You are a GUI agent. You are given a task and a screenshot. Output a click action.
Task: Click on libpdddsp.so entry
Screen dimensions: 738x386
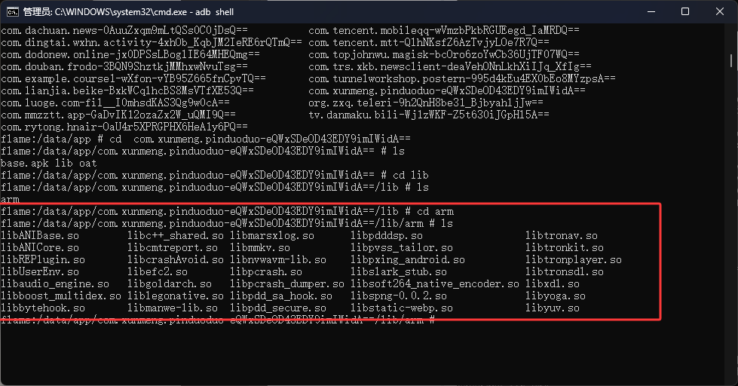tap(387, 236)
